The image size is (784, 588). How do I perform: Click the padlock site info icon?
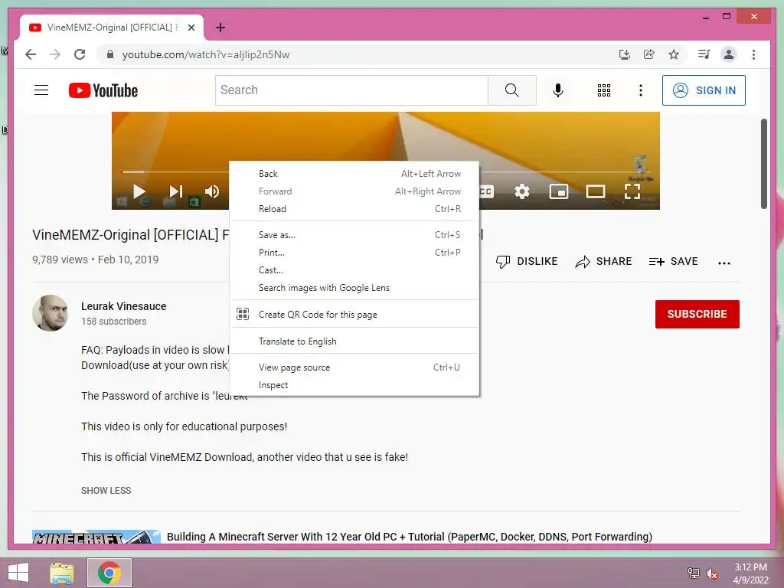point(110,54)
